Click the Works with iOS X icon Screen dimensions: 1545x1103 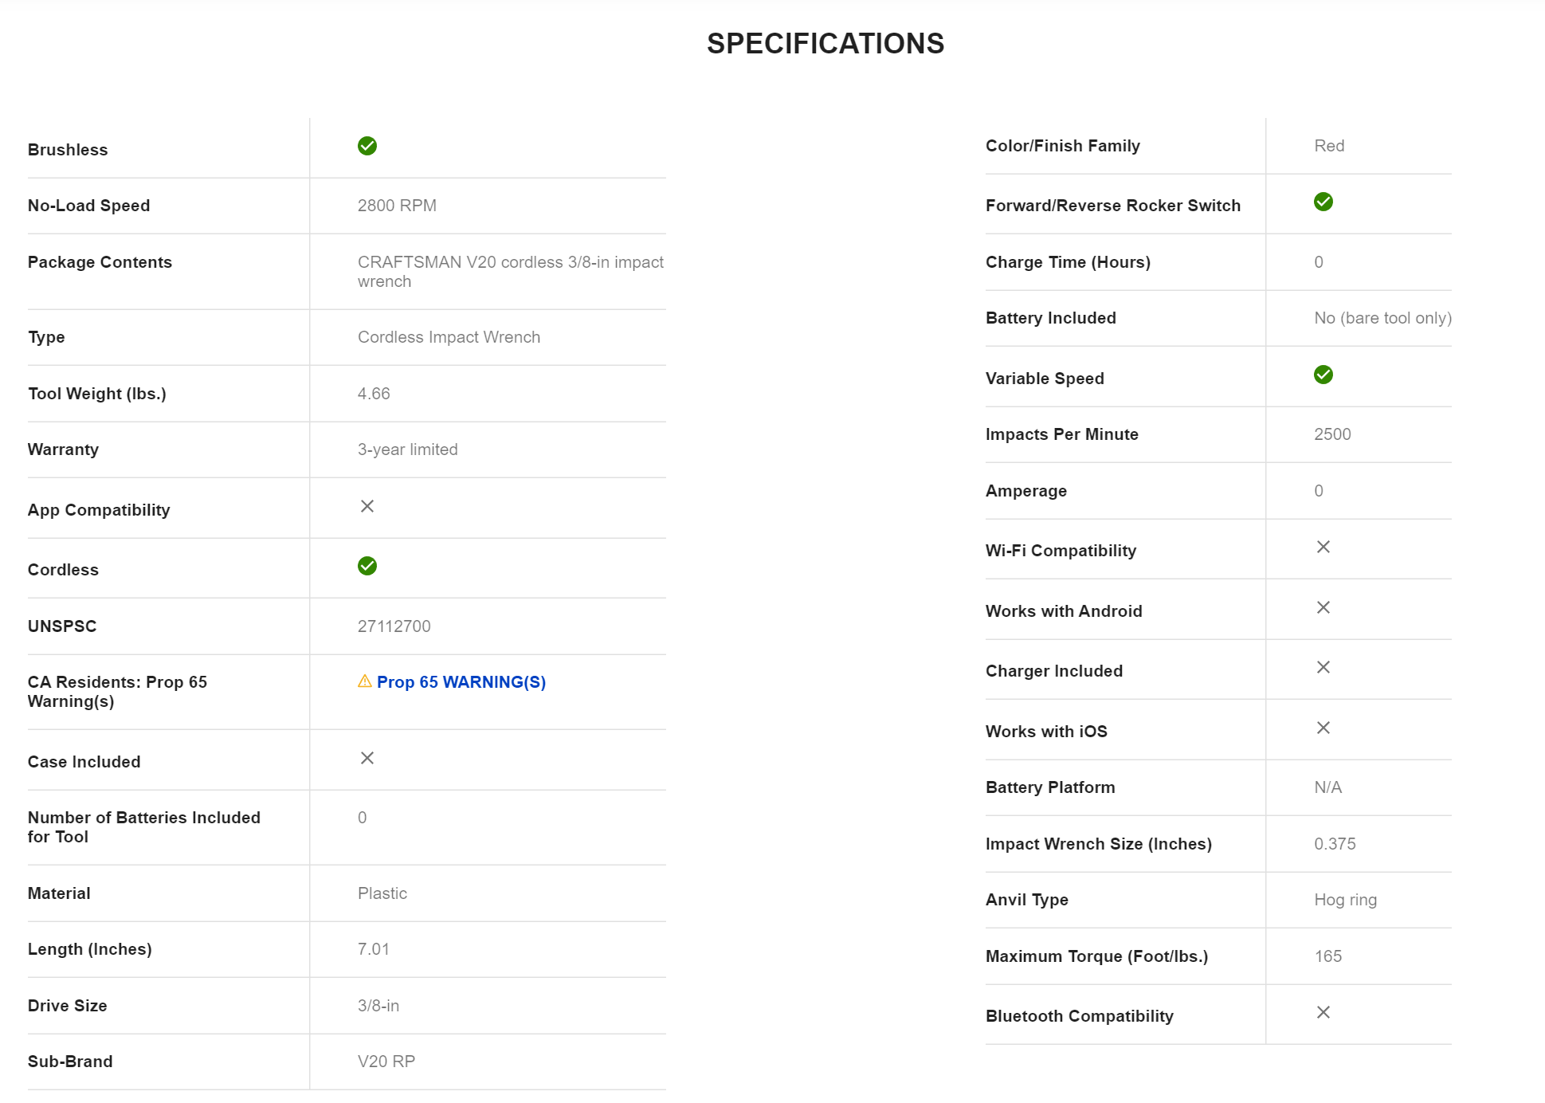[x=1323, y=728]
